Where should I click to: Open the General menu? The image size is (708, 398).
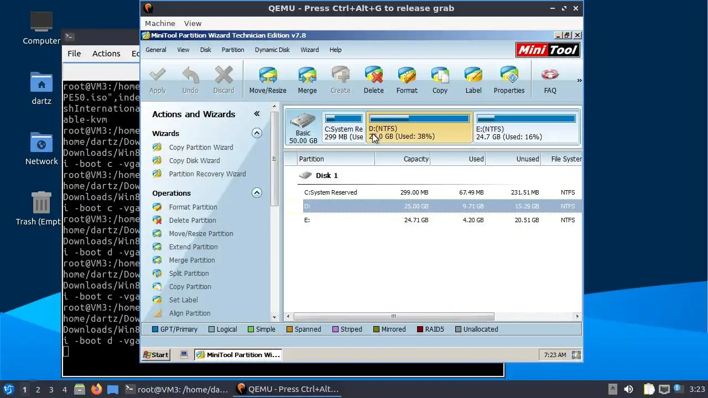pyautogui.click(x=155, y=50)
